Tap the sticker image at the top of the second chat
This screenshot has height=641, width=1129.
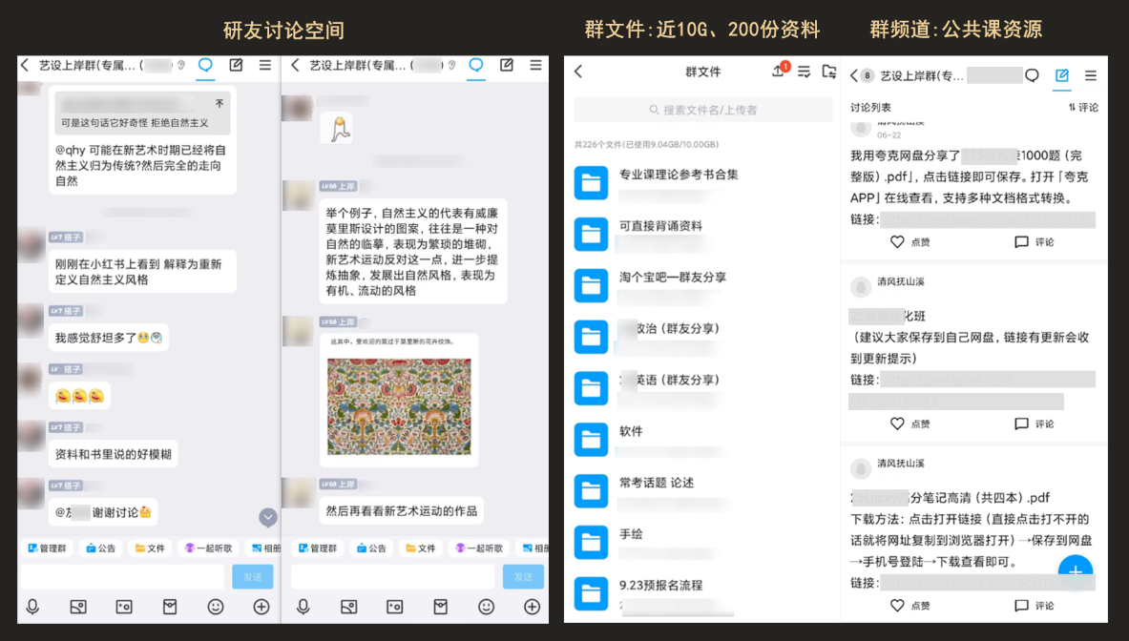pyautogui.click(x=338, y=128)
